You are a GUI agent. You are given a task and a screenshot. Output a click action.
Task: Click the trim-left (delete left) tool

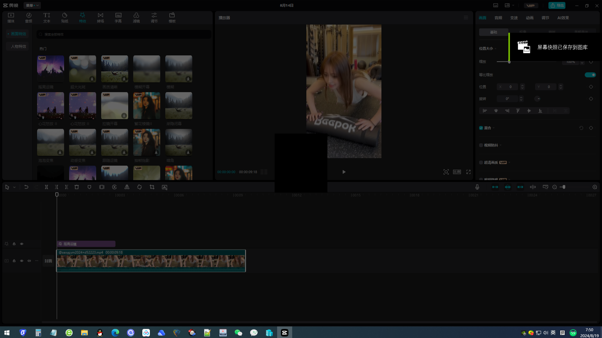[x=57, y=187]
